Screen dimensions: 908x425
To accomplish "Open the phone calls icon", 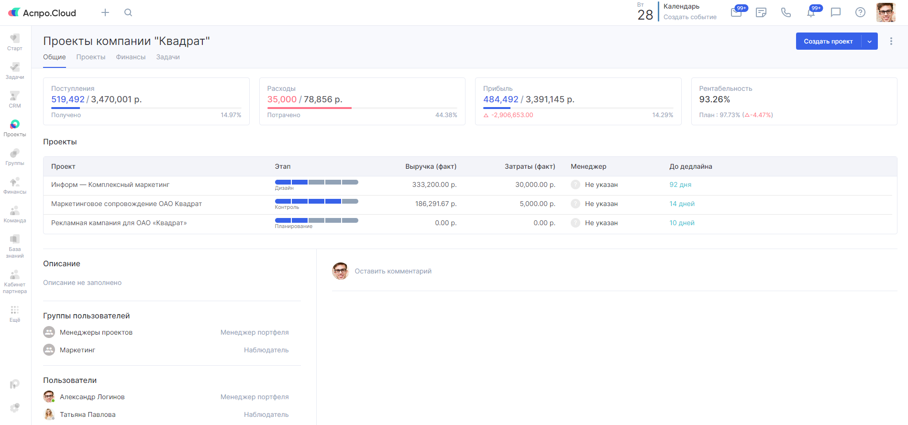I will point(786,13).
